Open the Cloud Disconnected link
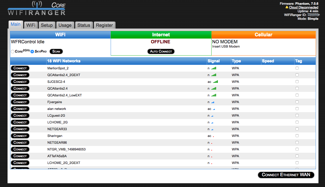Viewport: 325px width, 187px height. [x=304, y=7]
